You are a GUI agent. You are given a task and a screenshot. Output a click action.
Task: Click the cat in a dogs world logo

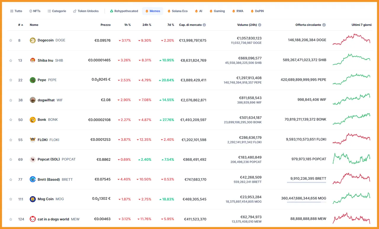click(x=33, y=219)
